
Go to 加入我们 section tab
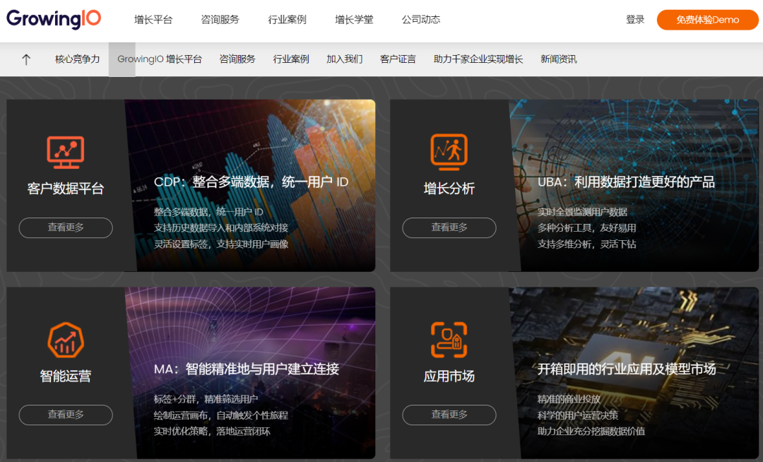coord(345,59)
